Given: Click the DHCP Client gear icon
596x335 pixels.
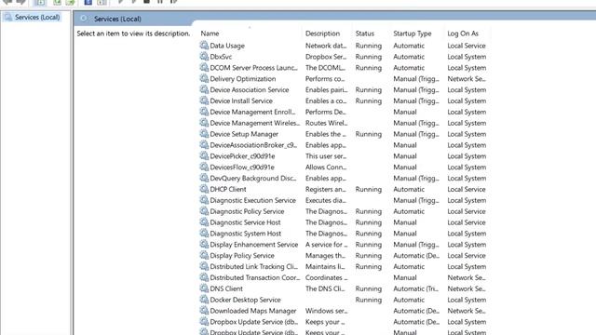Looking at the screenshot, I should [204, 188].
